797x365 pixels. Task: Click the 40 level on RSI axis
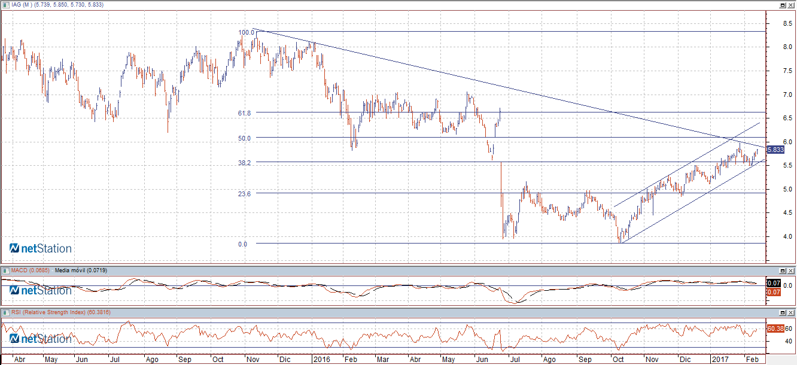click(789, 340)
